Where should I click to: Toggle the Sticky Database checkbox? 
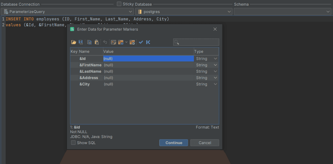tap(119, 4)
